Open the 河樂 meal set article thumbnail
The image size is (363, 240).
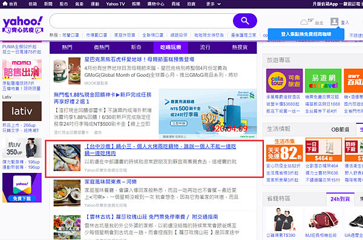coord(67,193)
